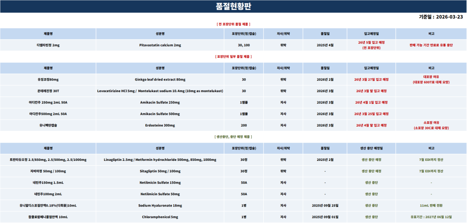Click the 품절현황판 title banner

233,7
